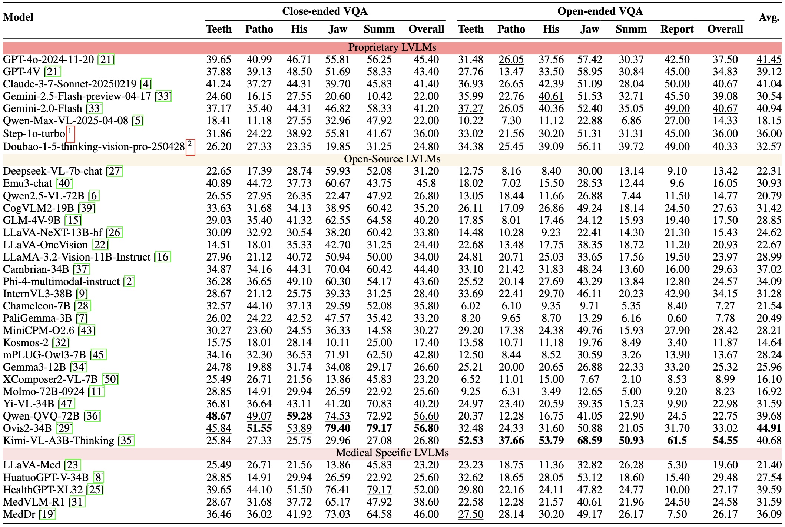Open reference 33 after Gemini-2.5-Flash-preview-04-17
This screenshot has height=527, width=785.
pyautogui.click(x=163, y=96)
